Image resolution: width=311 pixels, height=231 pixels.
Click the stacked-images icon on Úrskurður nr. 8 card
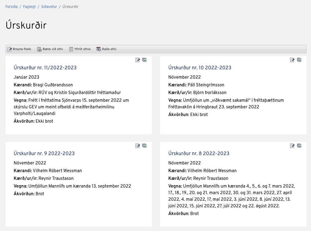click(299, 146)
